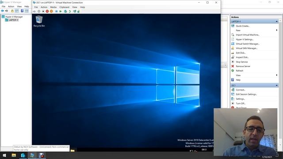This screenshot has width=283, height=159.
Task: Collapse the DC1 actions section
Action: pos(276,85)
